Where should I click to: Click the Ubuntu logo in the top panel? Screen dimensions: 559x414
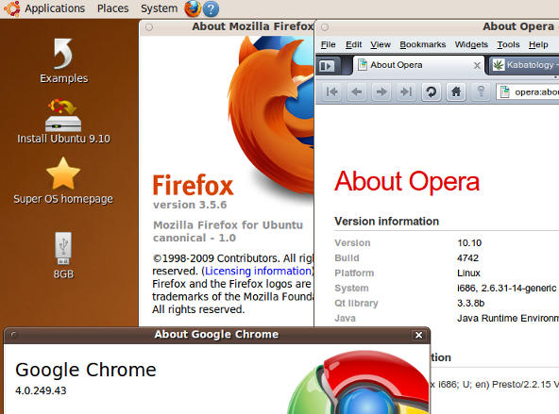[11, 8]
